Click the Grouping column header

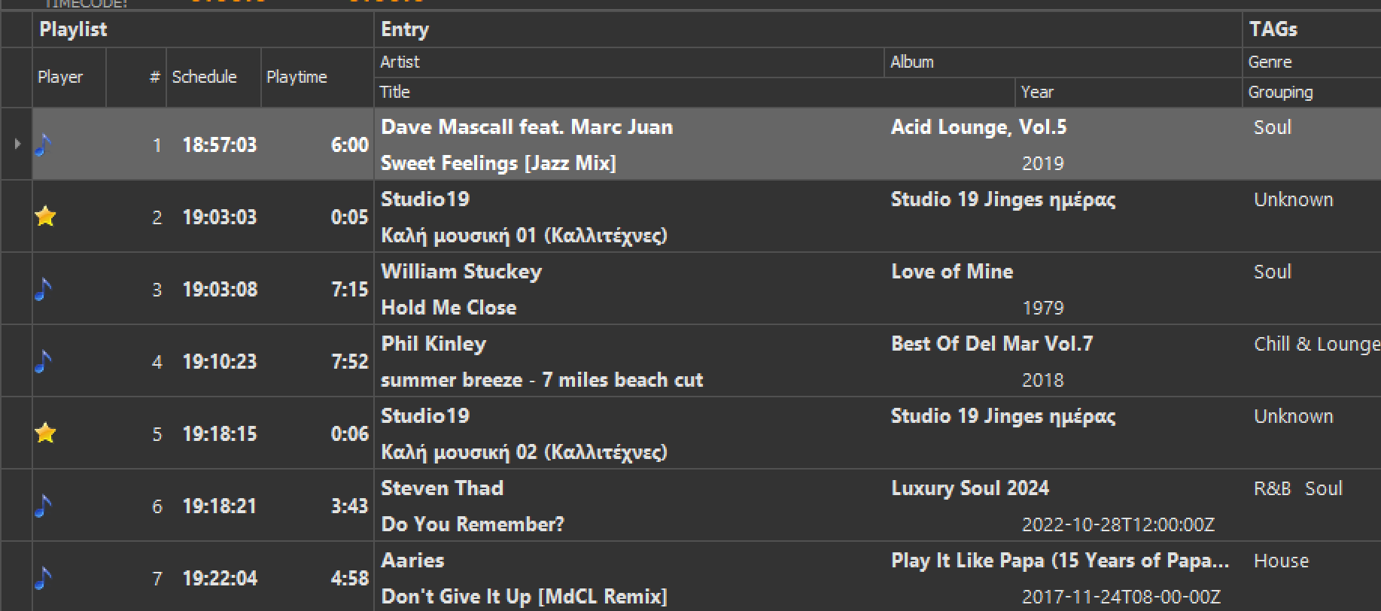(1280, 93)
